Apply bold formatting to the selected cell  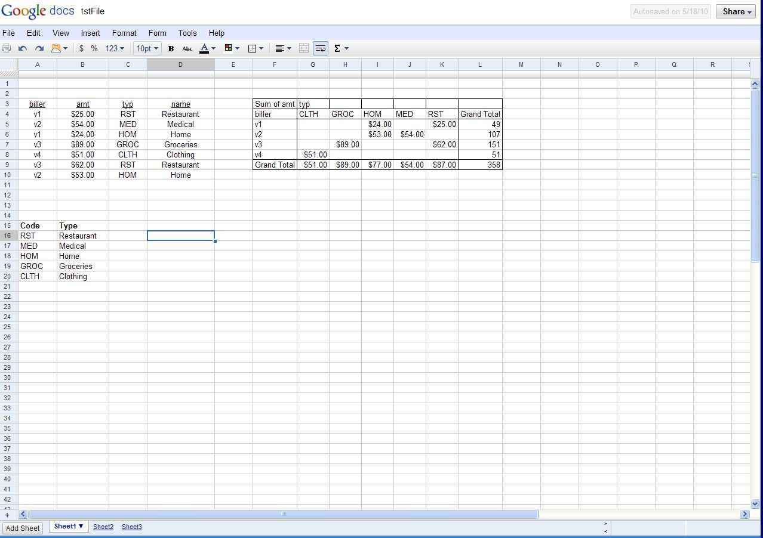point(171,48)
